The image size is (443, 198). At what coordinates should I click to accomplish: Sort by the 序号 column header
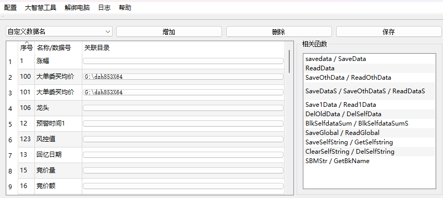[x=26, y=48]
